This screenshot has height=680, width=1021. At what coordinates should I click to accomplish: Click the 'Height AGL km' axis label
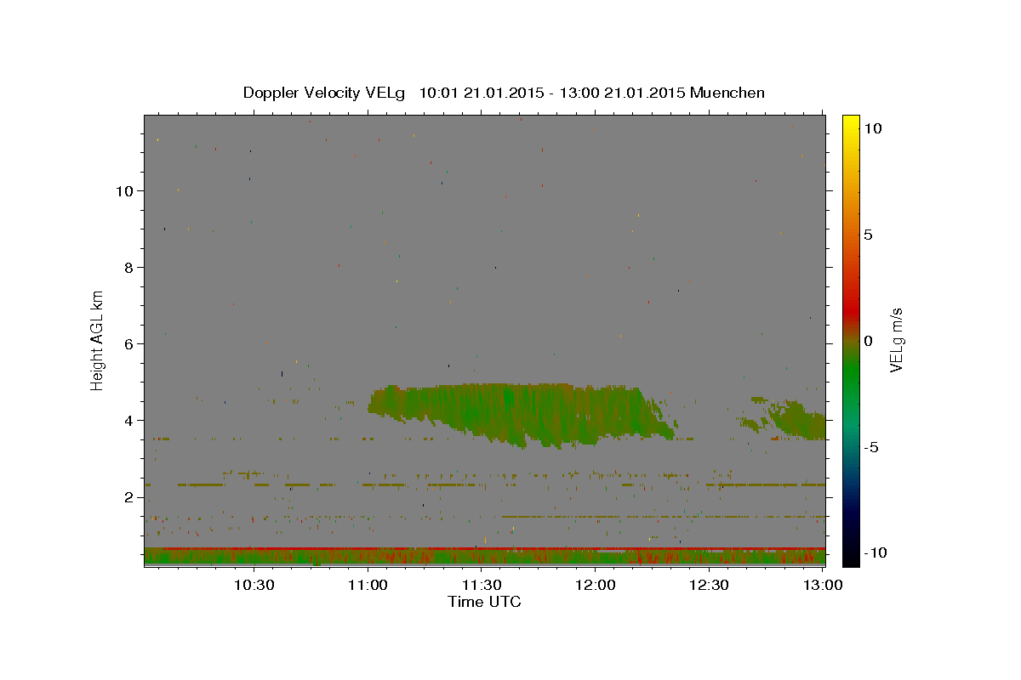click(98, 339)
